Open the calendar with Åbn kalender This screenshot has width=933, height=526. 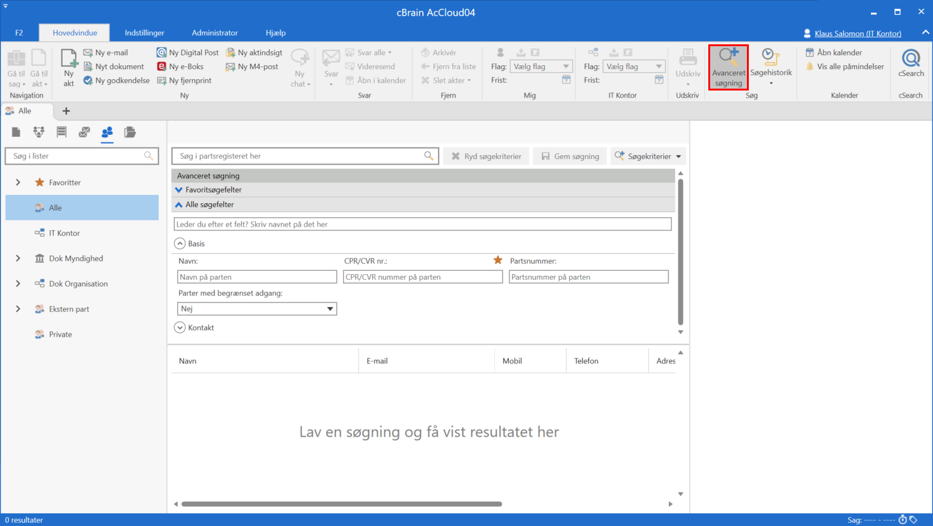834,53
